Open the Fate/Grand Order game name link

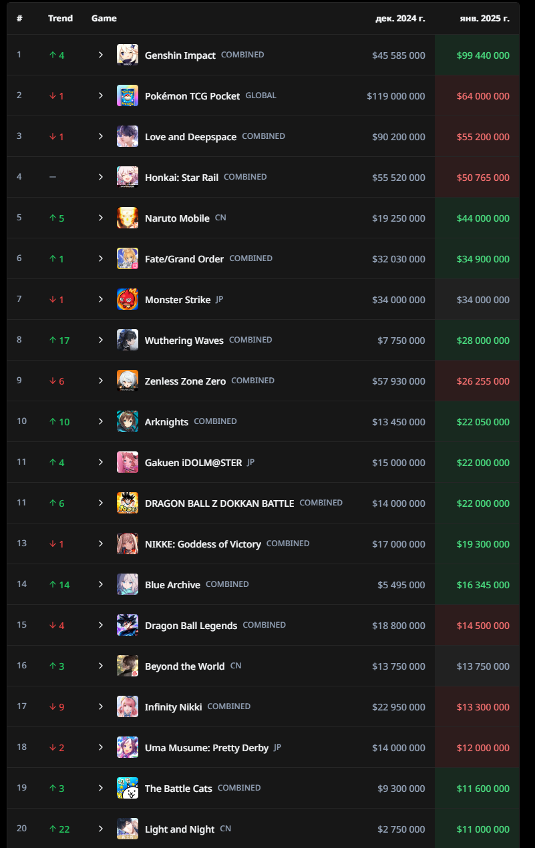coord(184,258)
